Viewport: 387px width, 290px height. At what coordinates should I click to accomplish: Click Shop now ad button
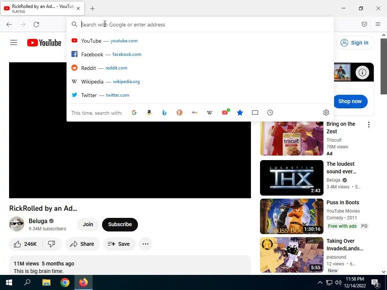(350, 101)
